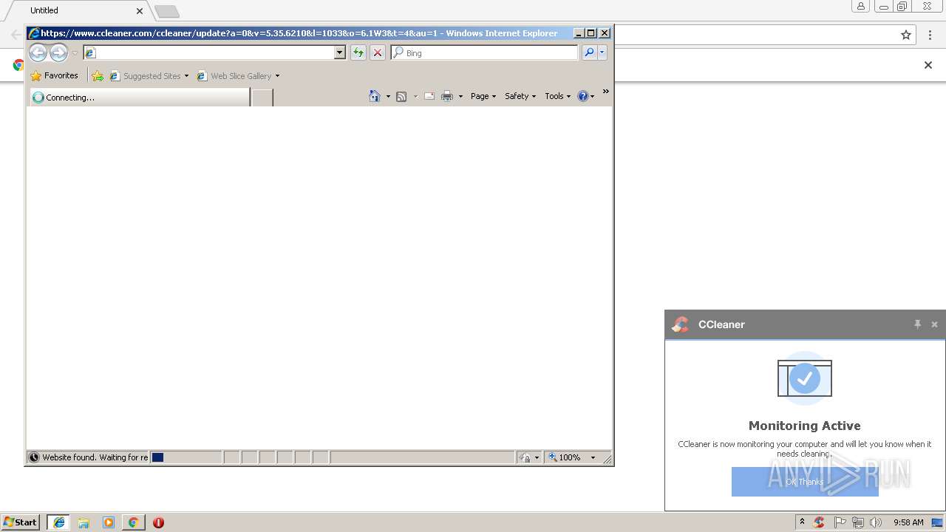946x532 pixels.
Task: Open Web Slice Gallery link
Action: click(234, 76)
